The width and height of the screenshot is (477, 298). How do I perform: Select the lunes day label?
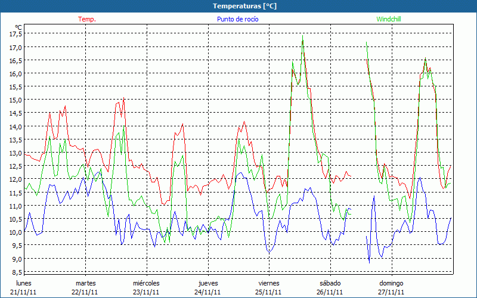(x=24, y=283)
